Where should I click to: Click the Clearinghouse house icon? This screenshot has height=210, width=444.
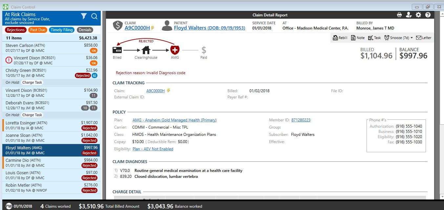pos(146,50)
